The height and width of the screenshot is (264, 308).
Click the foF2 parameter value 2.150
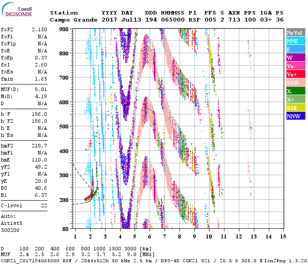[39, 29]
